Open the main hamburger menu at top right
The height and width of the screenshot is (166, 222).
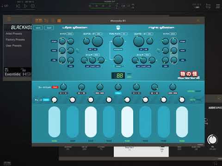point(218,6)
